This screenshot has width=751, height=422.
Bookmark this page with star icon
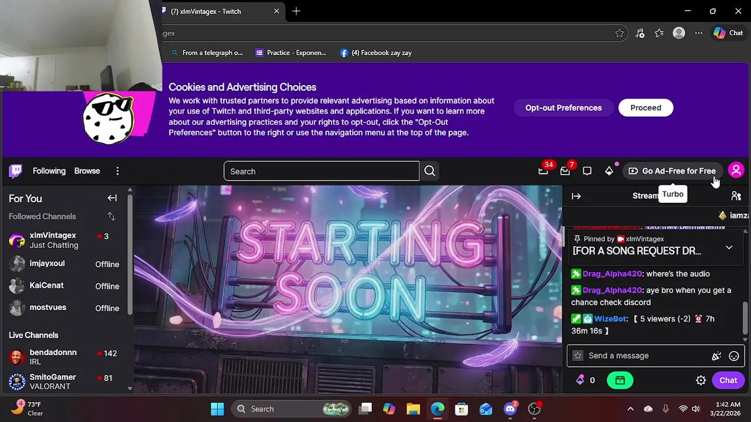tap(620, 33)
